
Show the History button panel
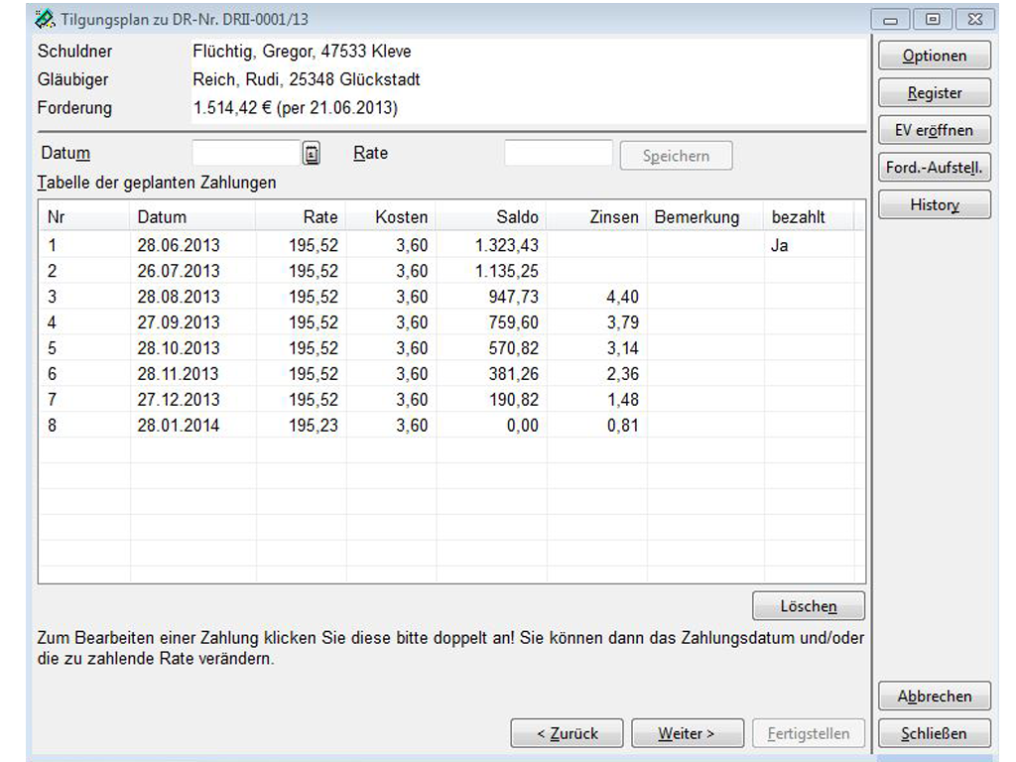934,205
